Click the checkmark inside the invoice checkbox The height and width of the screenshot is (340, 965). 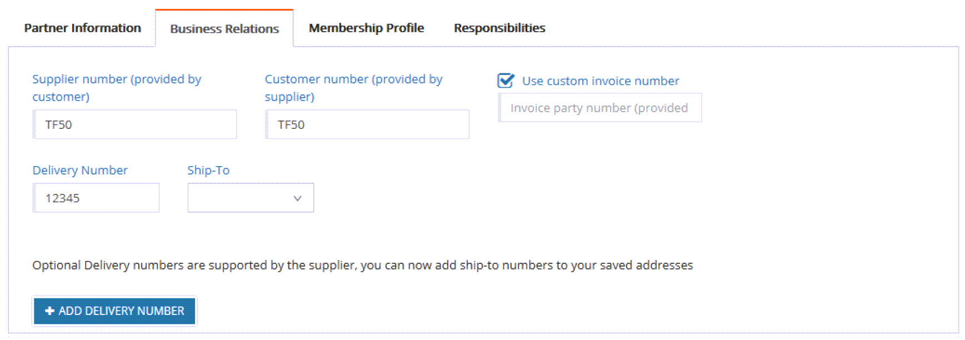pyautogui.click(x=504, y=81)
